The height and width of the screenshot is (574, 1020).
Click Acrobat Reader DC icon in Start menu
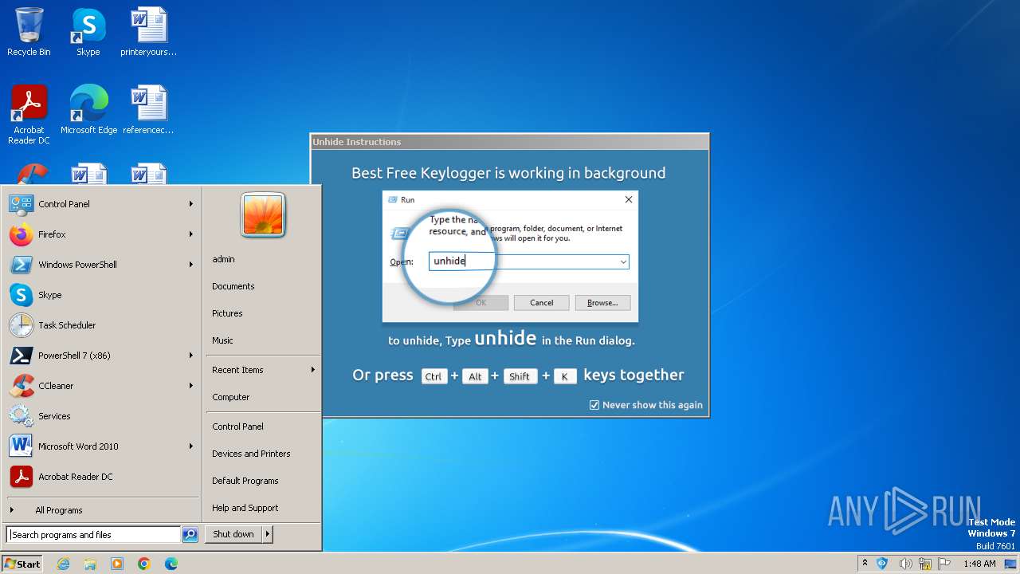[21, 477]
